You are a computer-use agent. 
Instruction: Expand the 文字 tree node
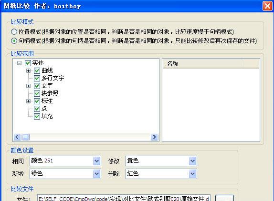(x=28, y=86)
